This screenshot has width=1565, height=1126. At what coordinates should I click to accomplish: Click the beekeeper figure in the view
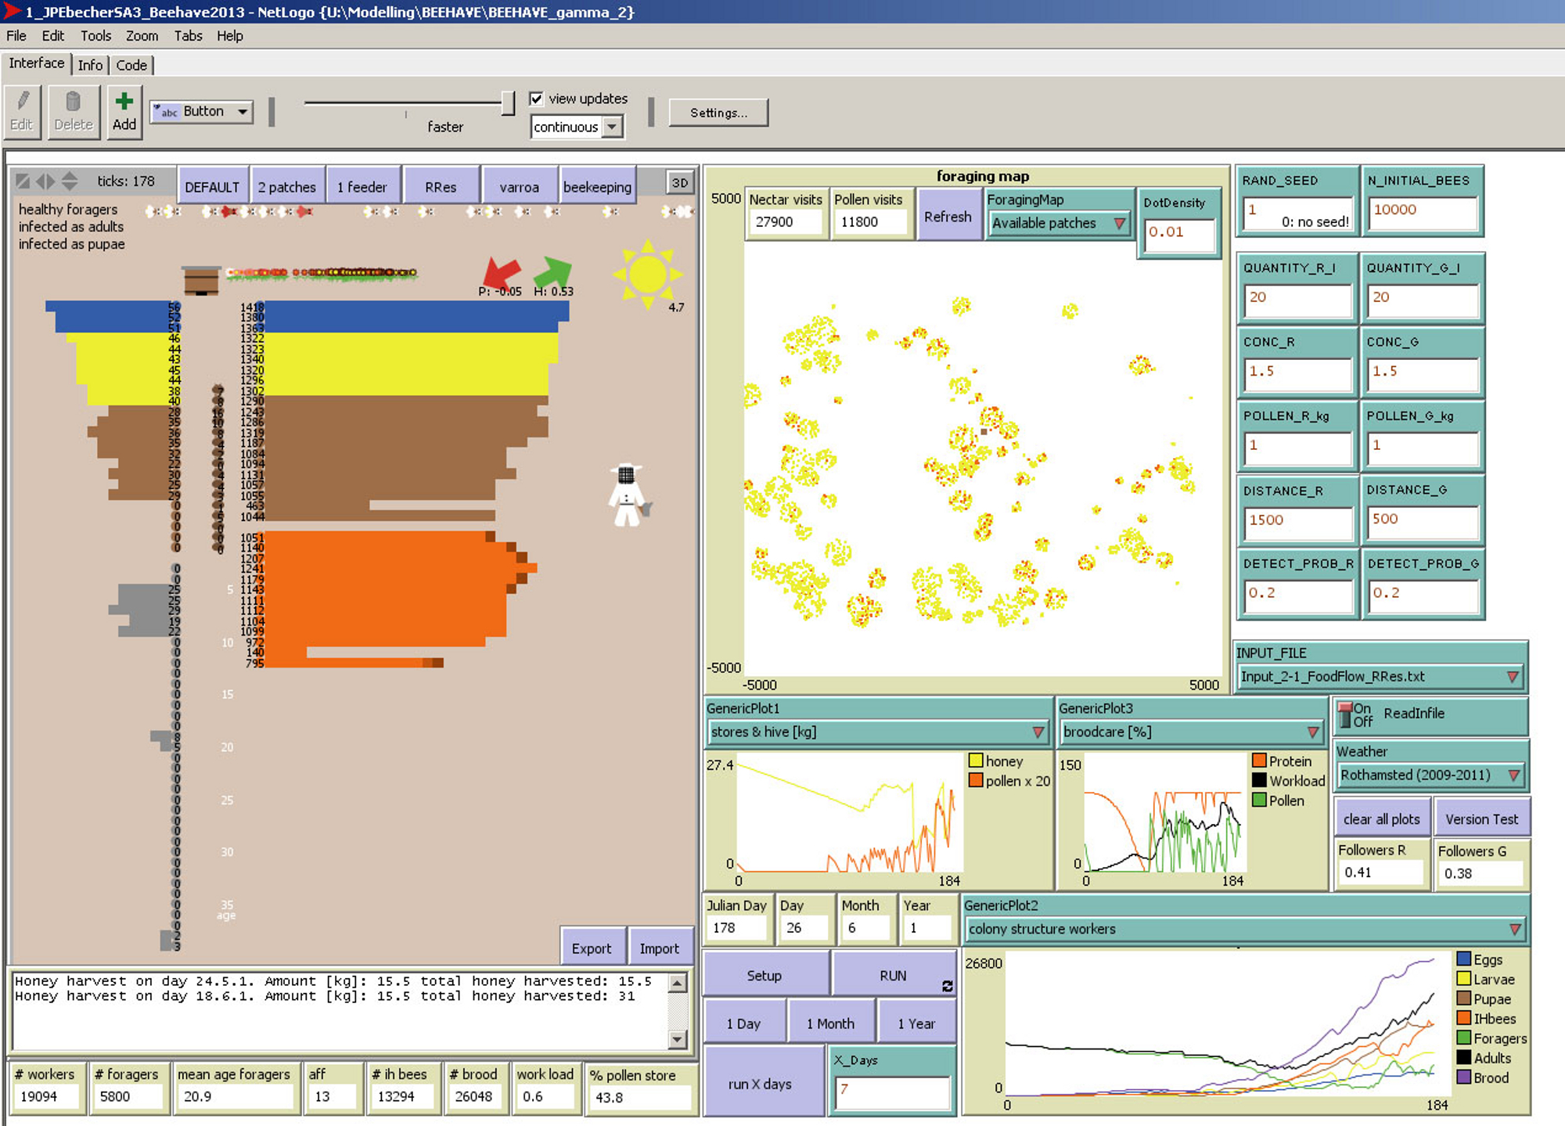[x=628, y=496]
